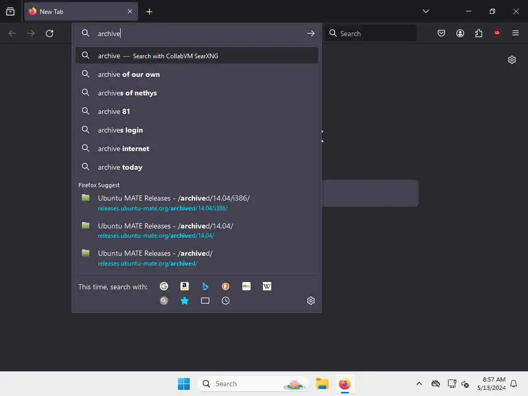Click the Firefox taskbar icon
This screenshot has width=528, height=396.
(x=344, y=384)
